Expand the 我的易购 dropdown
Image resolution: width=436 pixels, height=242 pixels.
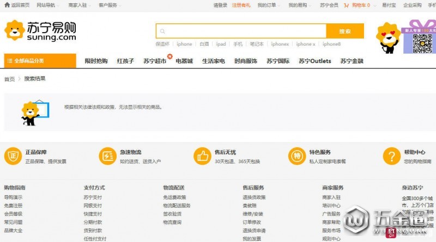299,5
